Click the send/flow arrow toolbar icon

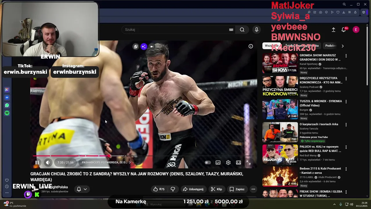tap(332, 12)
